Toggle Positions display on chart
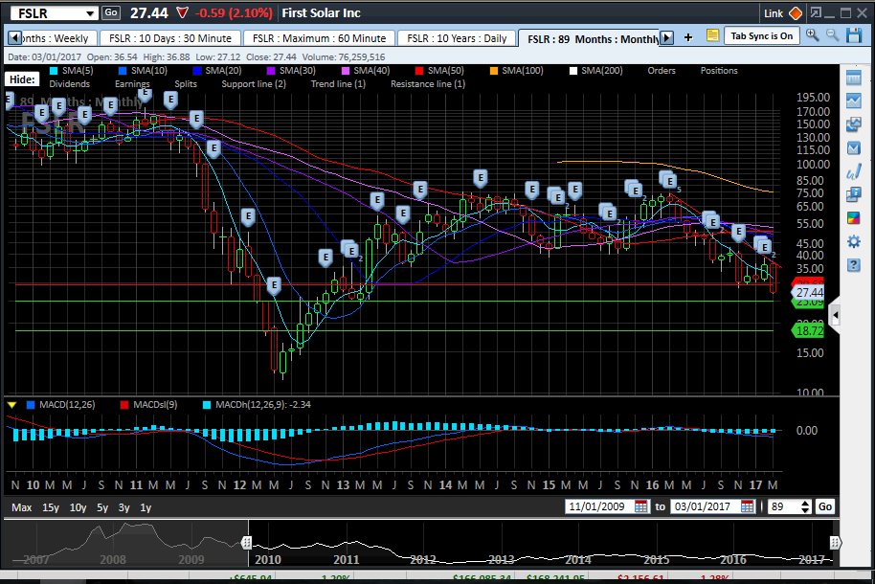This screenshot has width=875, height=584. point(719,70)
